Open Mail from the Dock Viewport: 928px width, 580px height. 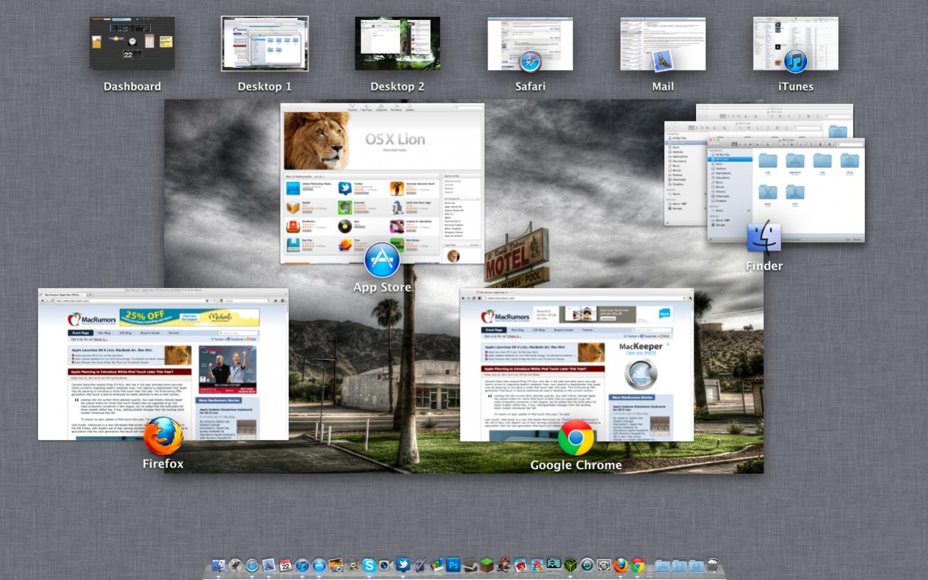tap(269, 565)
